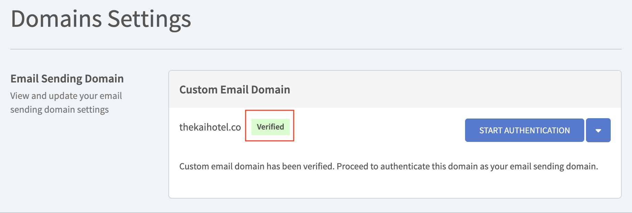This screenshot has width=632, height=213.
Task: Click "Custom email domain has been verified" sentence
Action: pyautogui.click(x=257, y=167)
